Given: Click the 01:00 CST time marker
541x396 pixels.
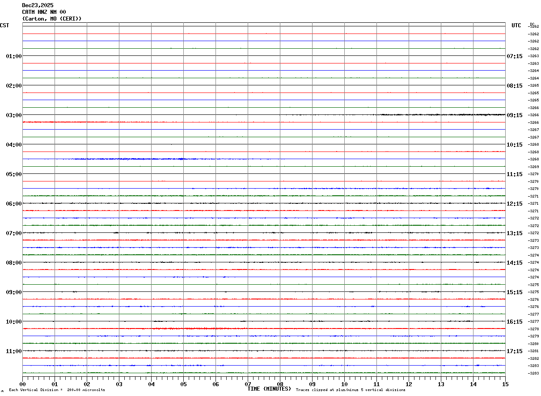Looking at the screenshot, I should coord(14,56).
